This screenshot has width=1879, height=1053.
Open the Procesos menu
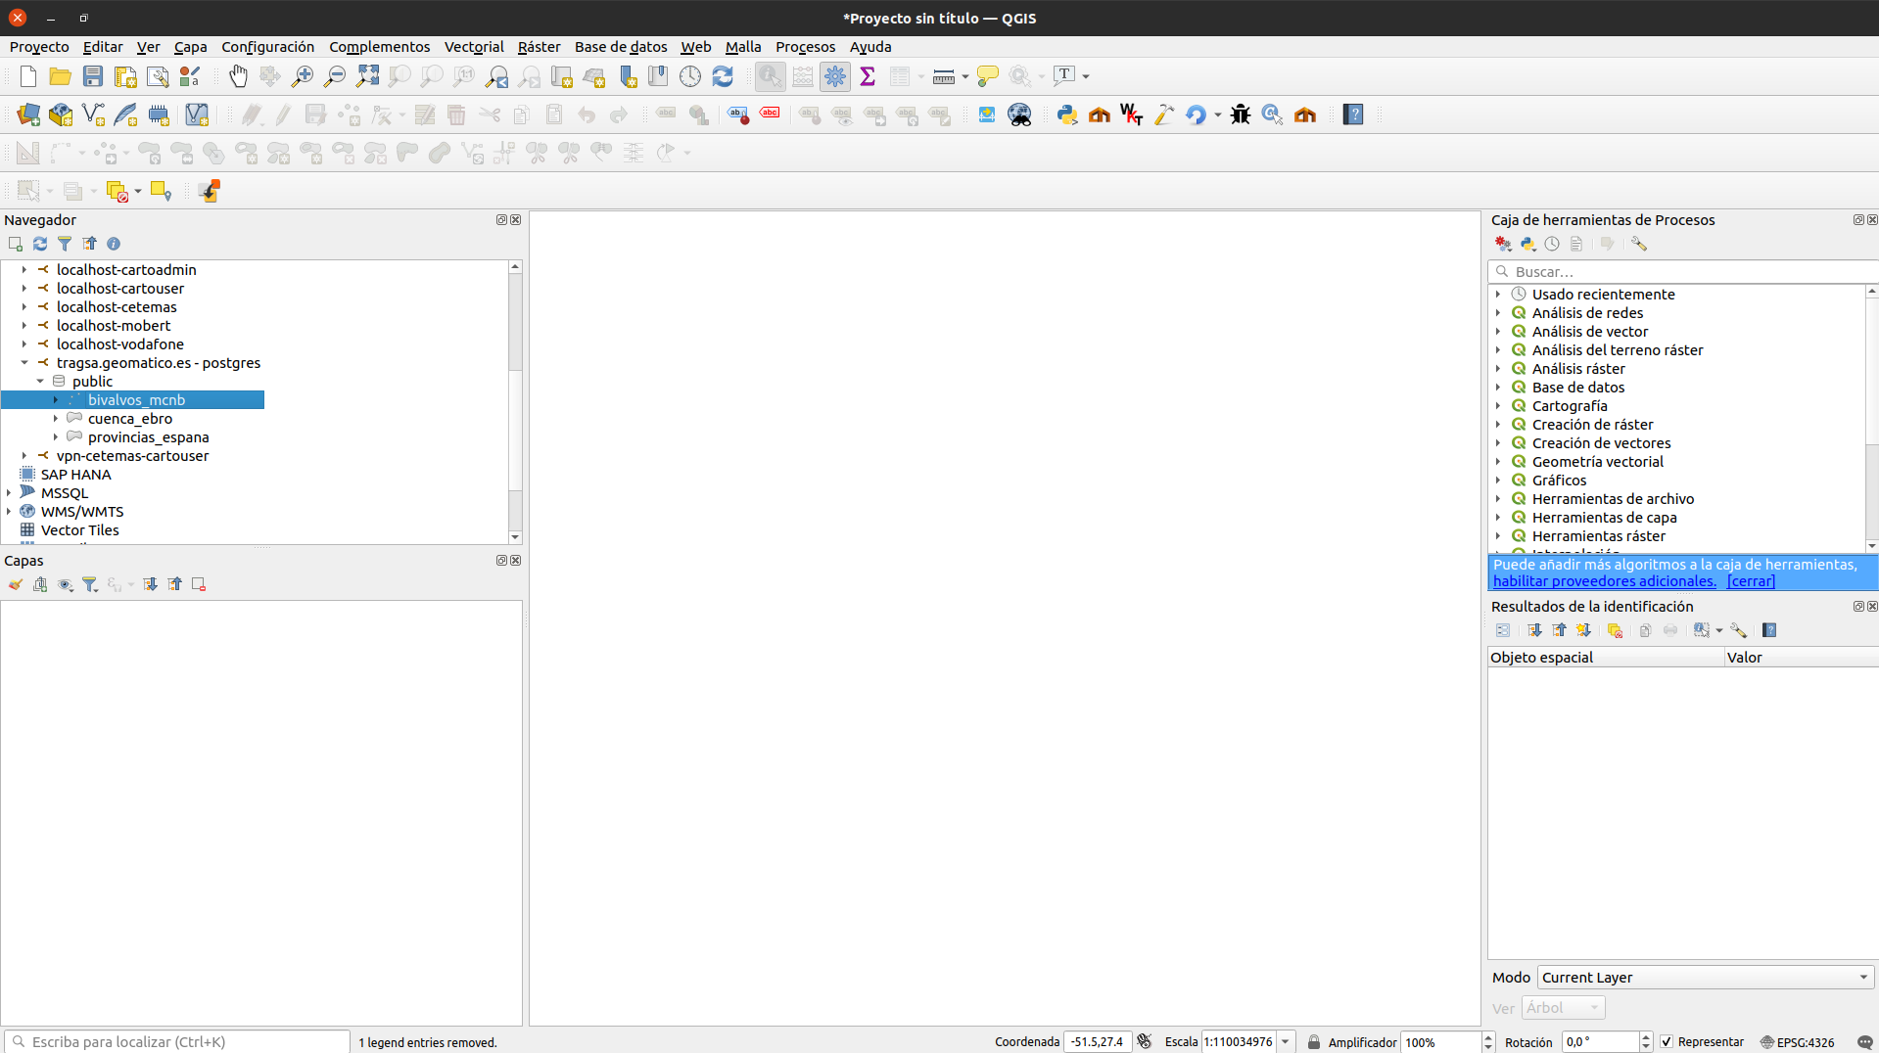point(806,47)
